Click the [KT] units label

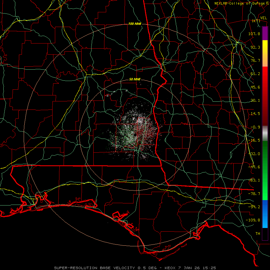coord(256,21)
